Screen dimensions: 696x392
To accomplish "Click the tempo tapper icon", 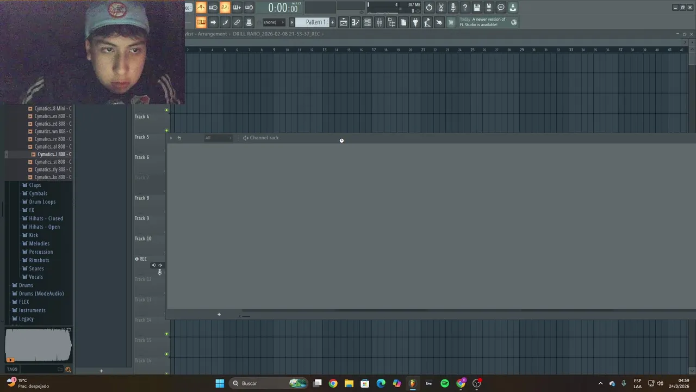I will [x=427, y=22].
